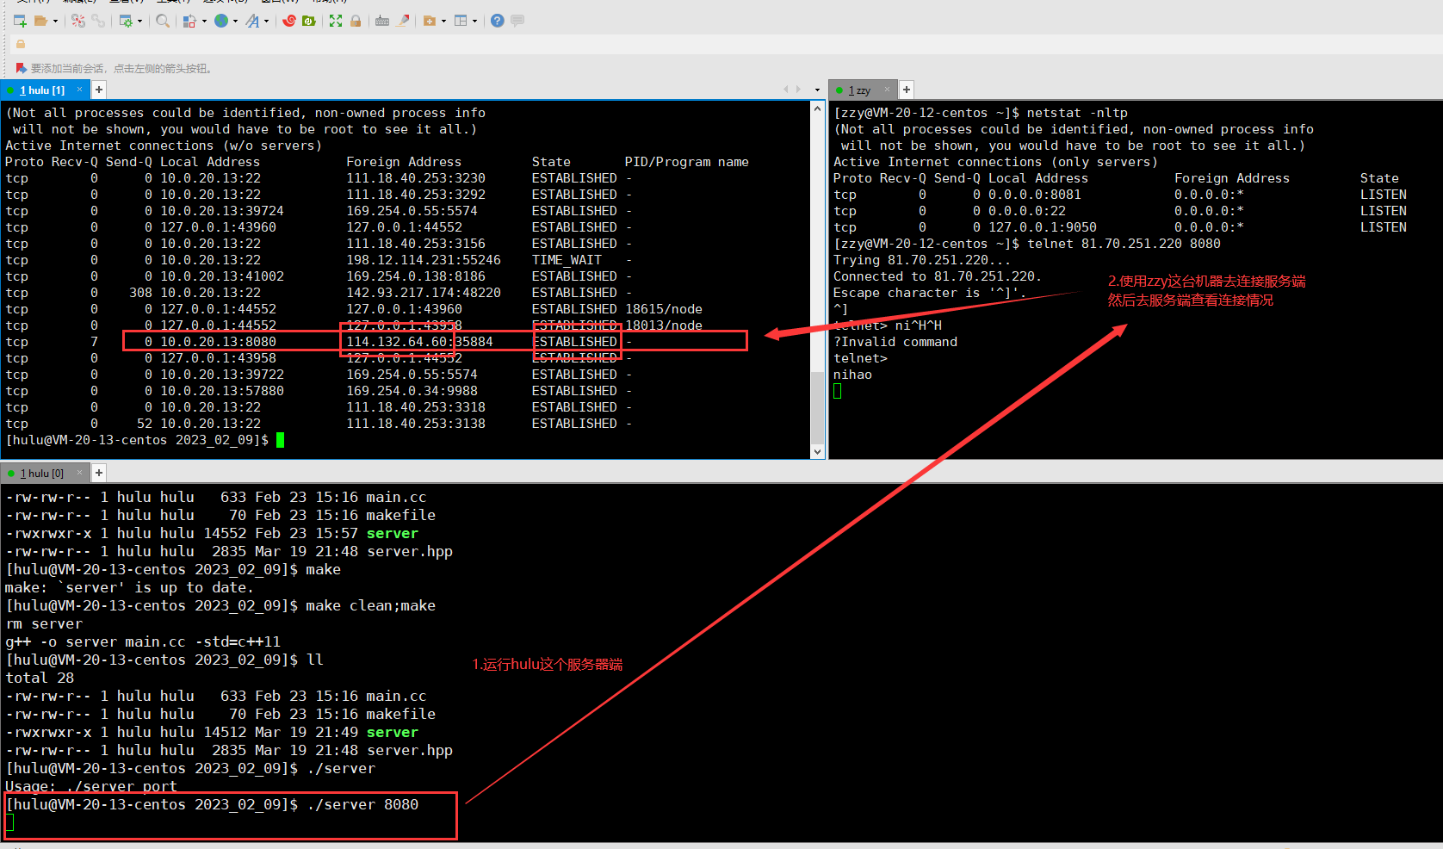Click the 'TIME_WAIT' state entry
1443x849 pixels.
pyautogui.click(x=567, y=260)
